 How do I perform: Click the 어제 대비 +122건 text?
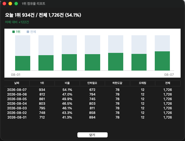[17, 22]
